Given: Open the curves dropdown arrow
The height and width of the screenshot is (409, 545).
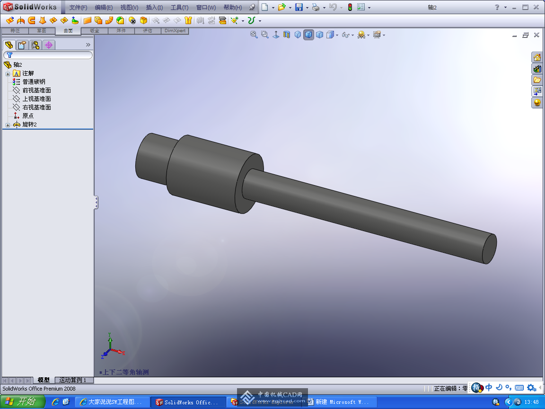Looking at the screenshot, I should pyautogui.click(x=260, y=21).
